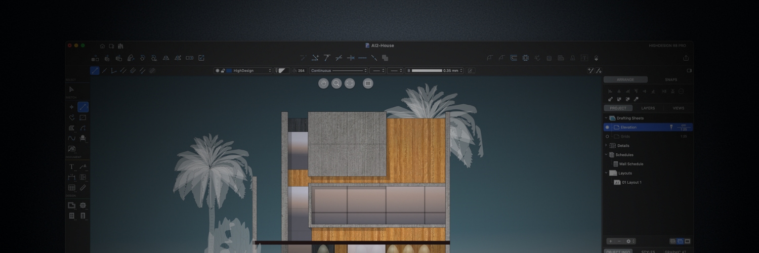Image resolution: width=759 pixels, height=253 pixels.
Task: Select the Table tool in left palette
Action: point(71,188)
